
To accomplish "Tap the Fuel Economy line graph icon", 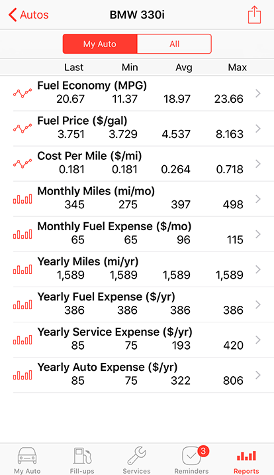I will pyautogui.click(x=23, y=94).
